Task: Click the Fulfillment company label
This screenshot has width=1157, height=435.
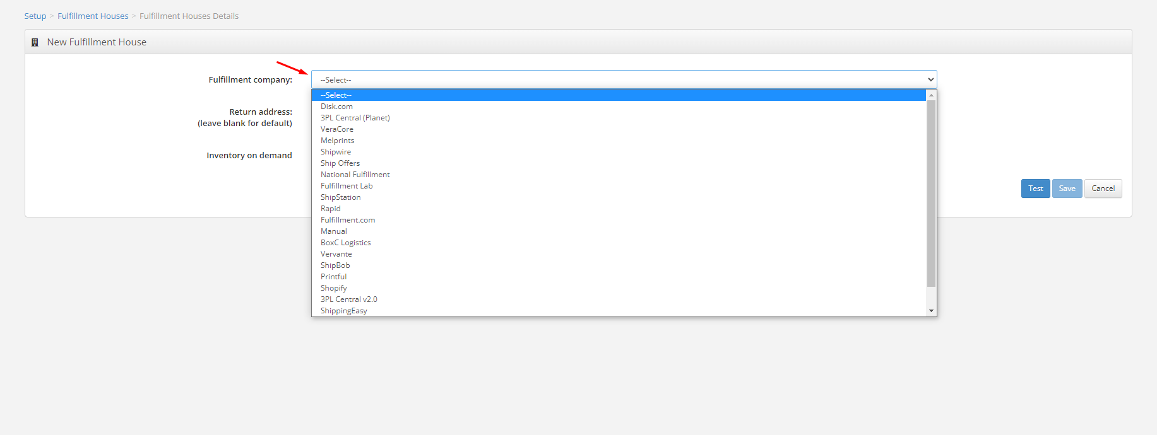Action: (251, 80)
